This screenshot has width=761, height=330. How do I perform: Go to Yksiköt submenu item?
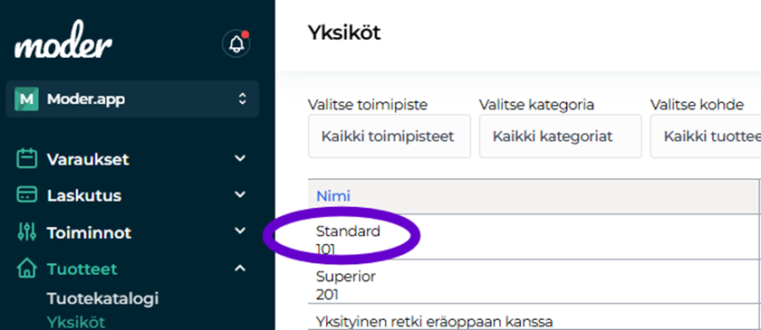pos(76,322)
